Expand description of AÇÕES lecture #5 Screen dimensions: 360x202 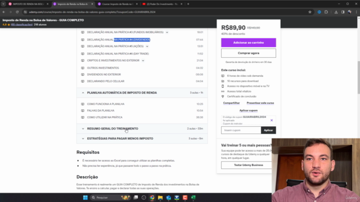147,46
